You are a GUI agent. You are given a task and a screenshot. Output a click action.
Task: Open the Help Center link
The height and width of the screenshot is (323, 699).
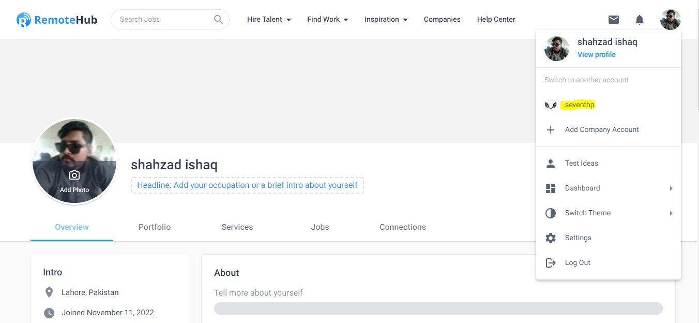click(x=496, y=20)
